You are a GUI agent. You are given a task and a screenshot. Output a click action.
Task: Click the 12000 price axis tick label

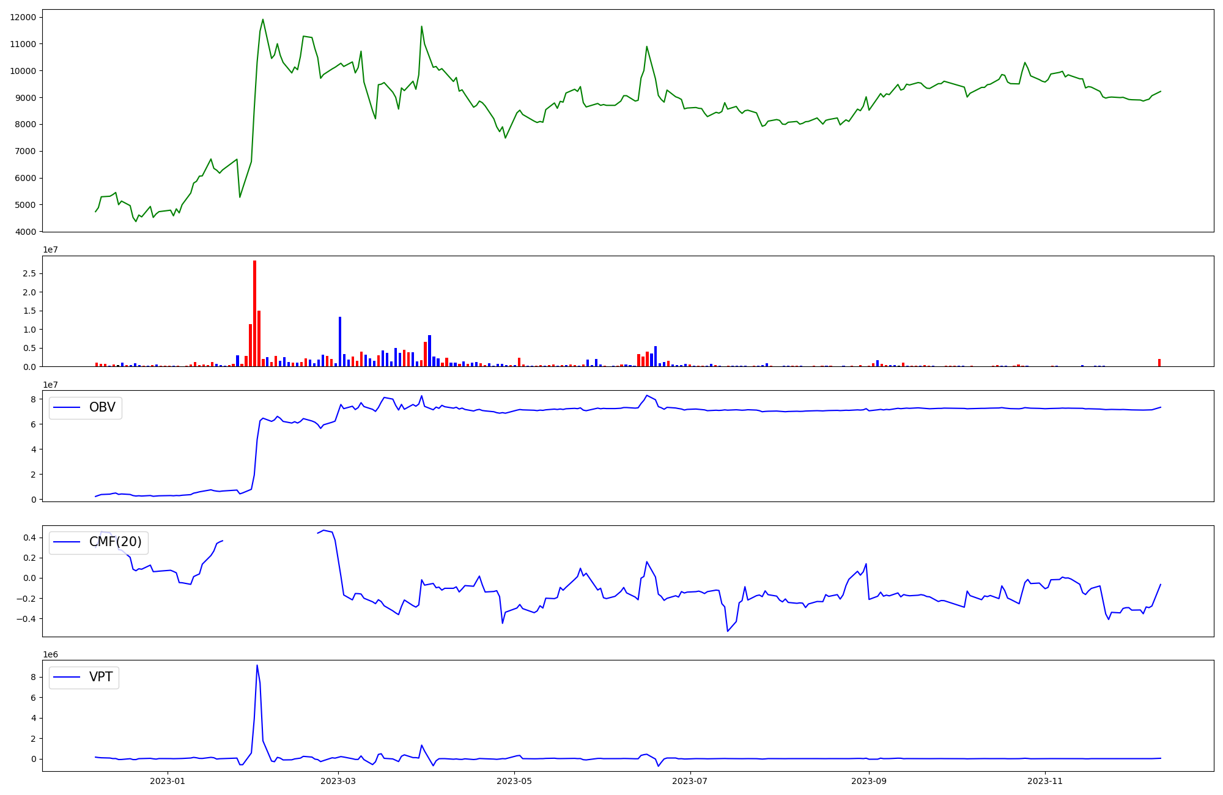point(23,17)
